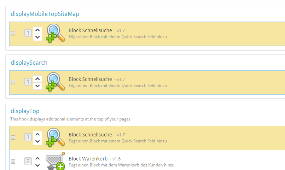The height and width of the screenshot is (170, 285).
Task: Move Block Schnellsuche down in displayMobileTopSiteMap
Action: [37, 37]
